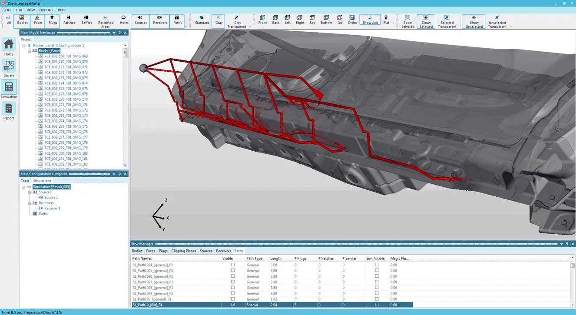Check Sim. Visible for S1_Path109_[general]_R1
576x315 pixels.
(x=377, y=299)
